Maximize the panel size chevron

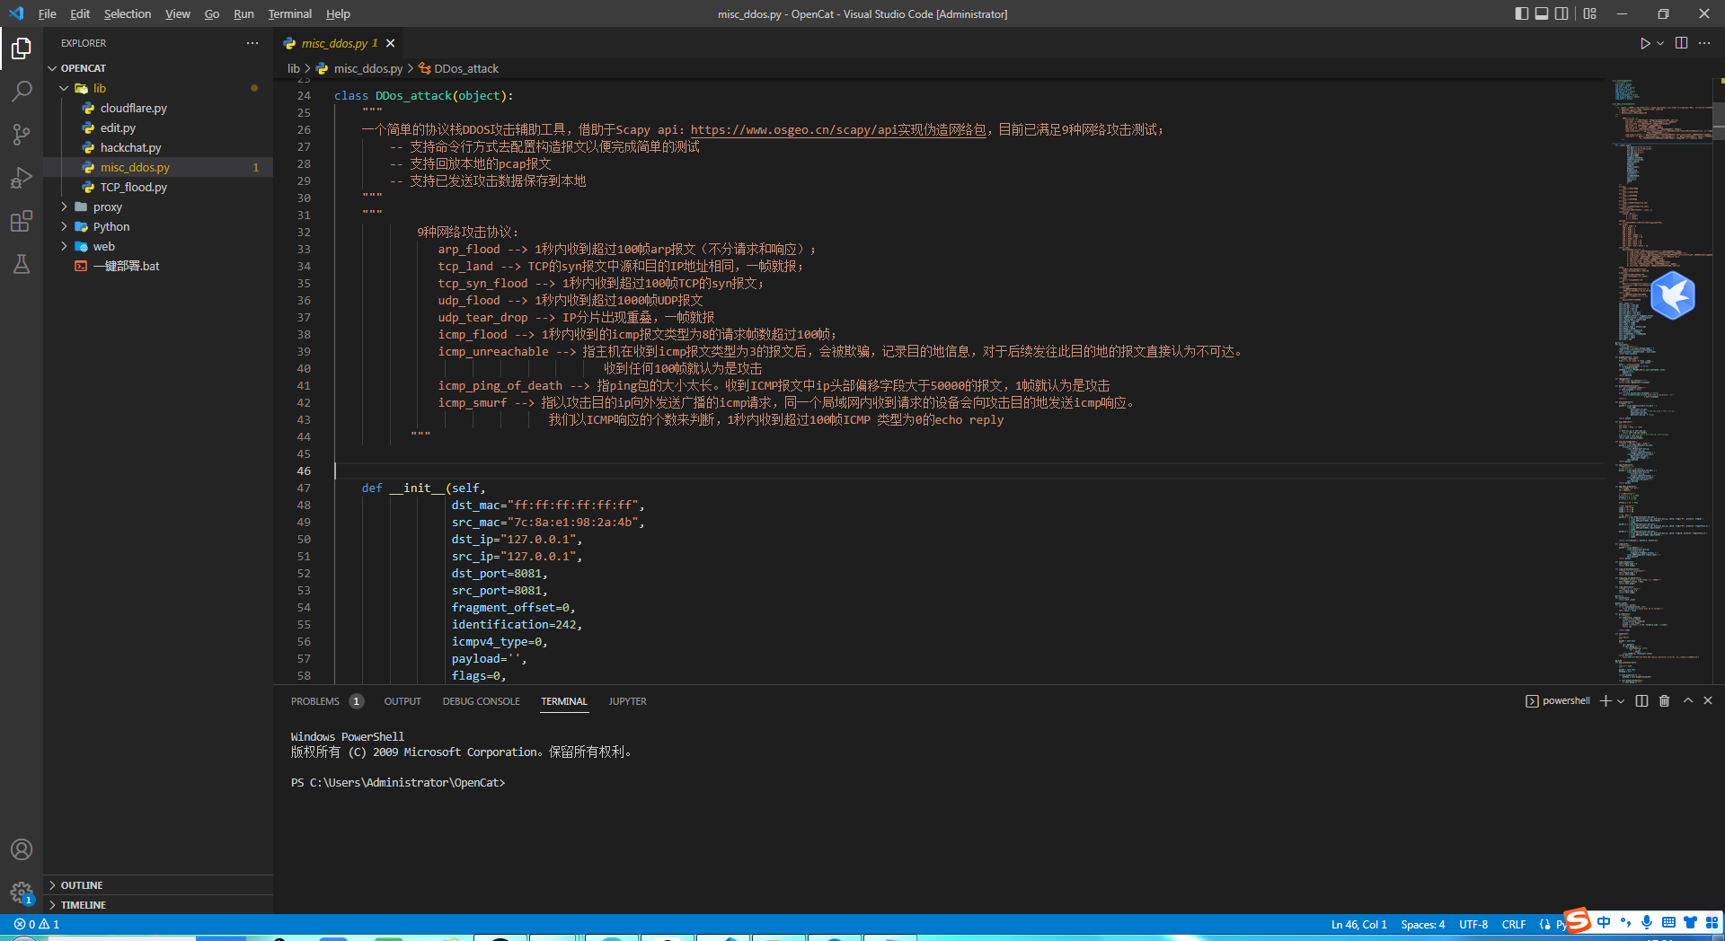tap(1688, 700)
